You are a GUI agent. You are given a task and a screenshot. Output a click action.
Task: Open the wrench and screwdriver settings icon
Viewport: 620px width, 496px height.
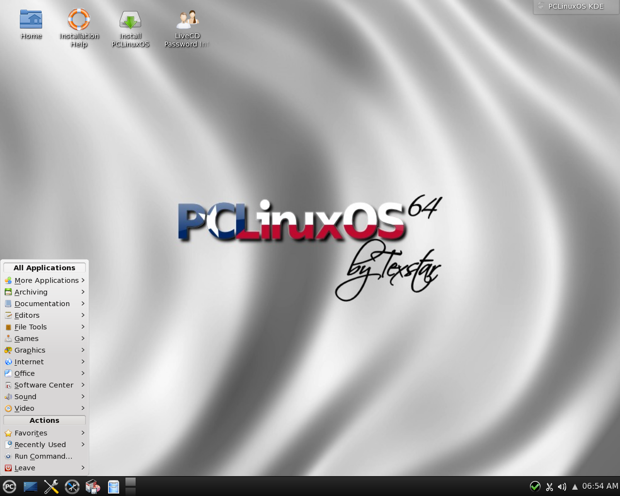click(51, 486)
